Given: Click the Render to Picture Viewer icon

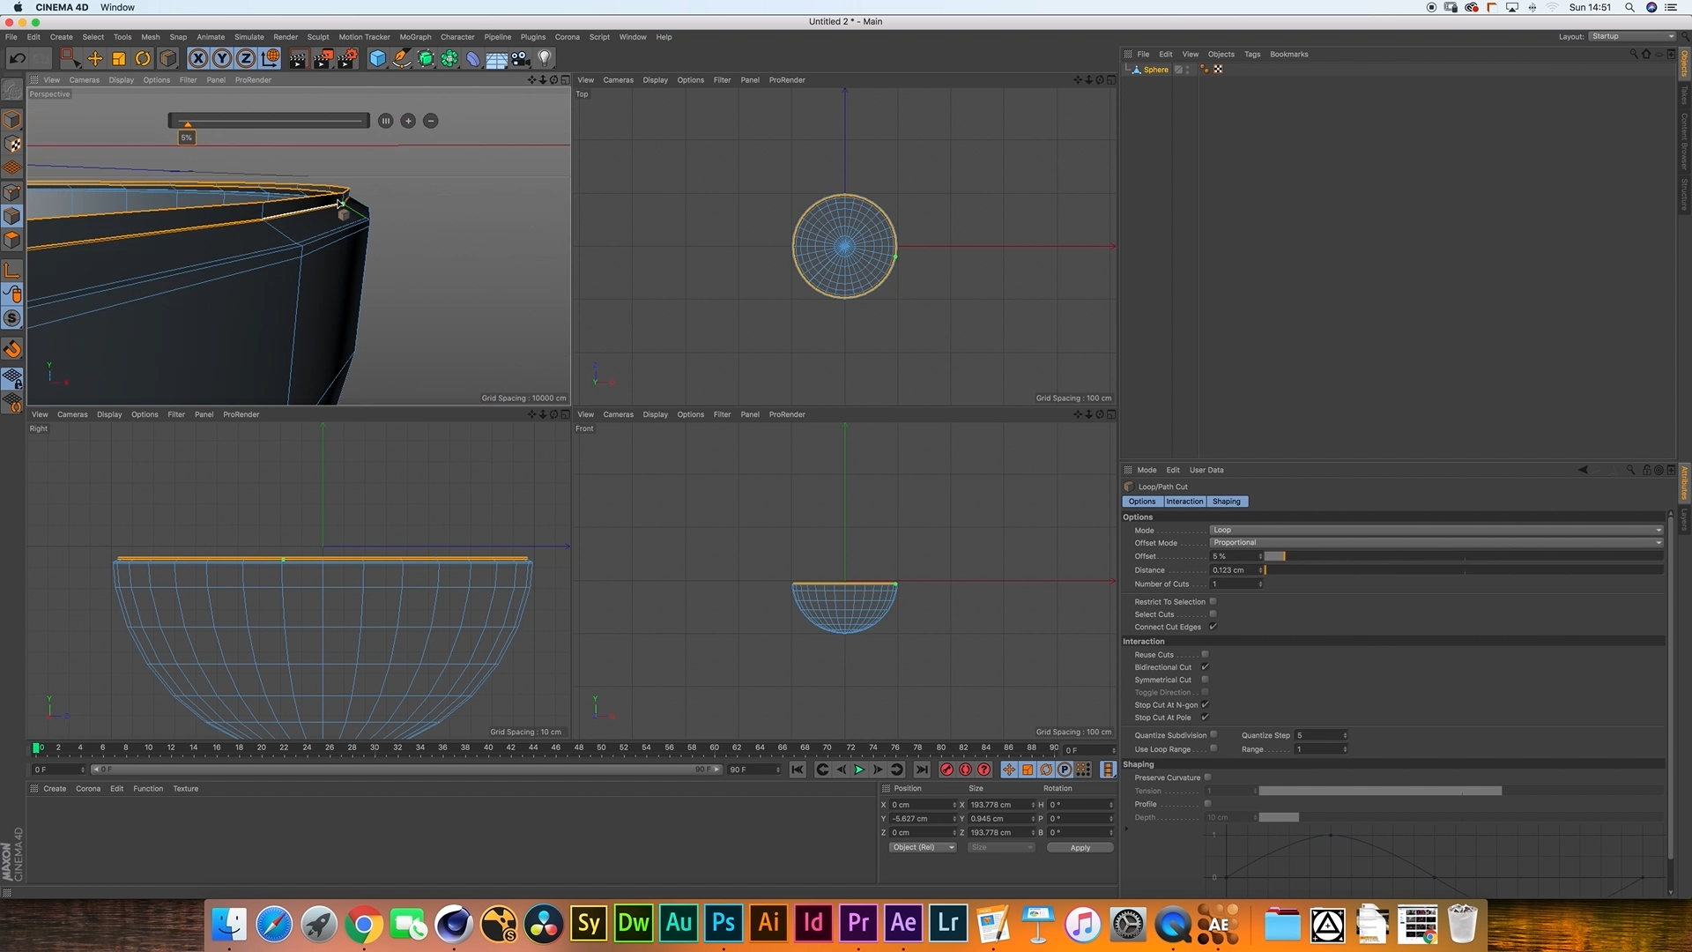Looking at the screenshot, I should point(323,59).
